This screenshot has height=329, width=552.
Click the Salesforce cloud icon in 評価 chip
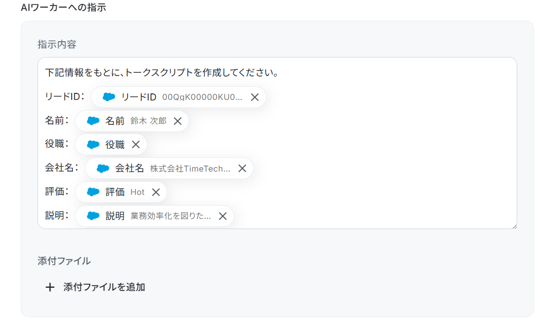coord(93,192)
